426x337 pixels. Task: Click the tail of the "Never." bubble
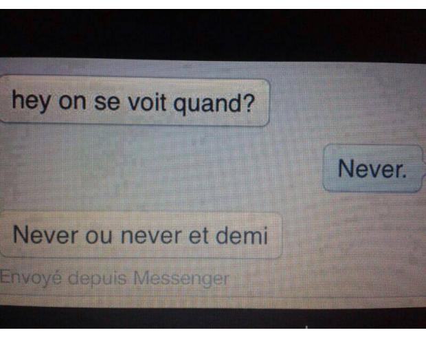pos(424,171)
